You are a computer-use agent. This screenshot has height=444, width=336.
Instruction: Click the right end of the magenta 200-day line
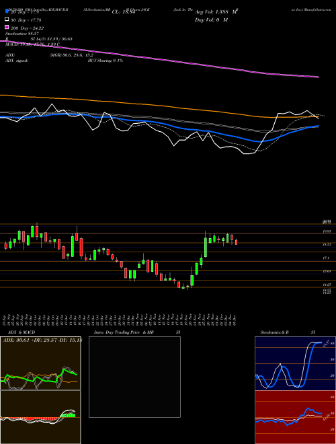(318, 77)
